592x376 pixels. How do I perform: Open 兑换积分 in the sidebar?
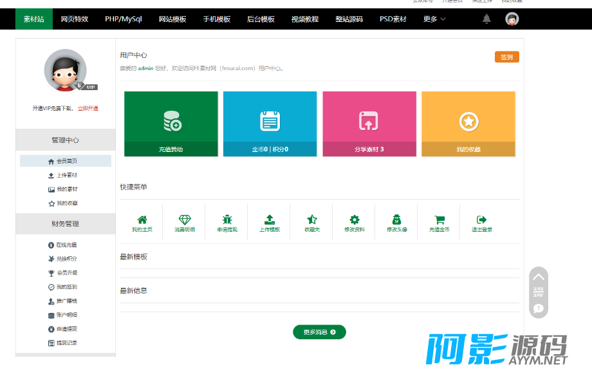[62, 259]
